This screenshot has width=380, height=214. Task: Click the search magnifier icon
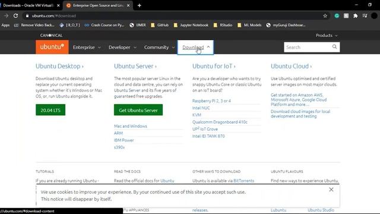334,47
